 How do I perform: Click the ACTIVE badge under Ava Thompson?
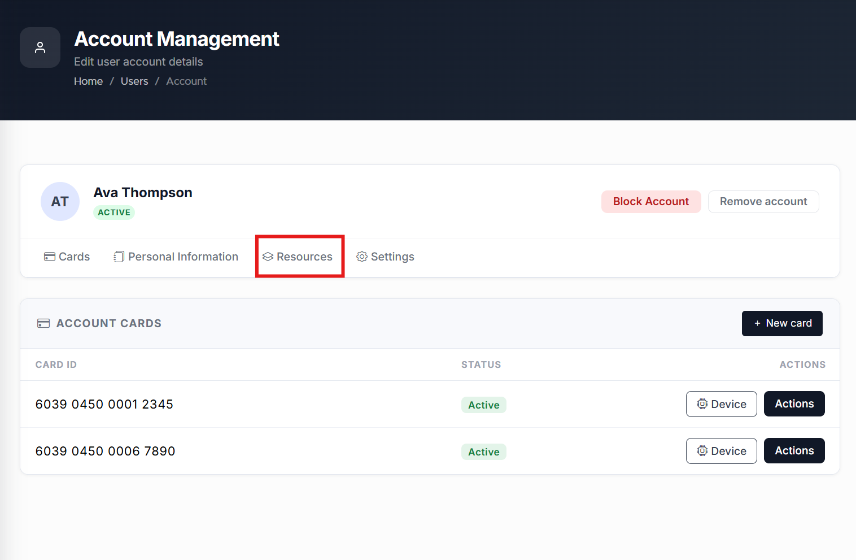pyautogui.click(x=114, y=212)
